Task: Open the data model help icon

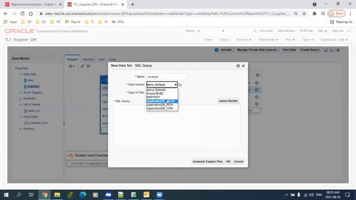Action: (338, 50)
